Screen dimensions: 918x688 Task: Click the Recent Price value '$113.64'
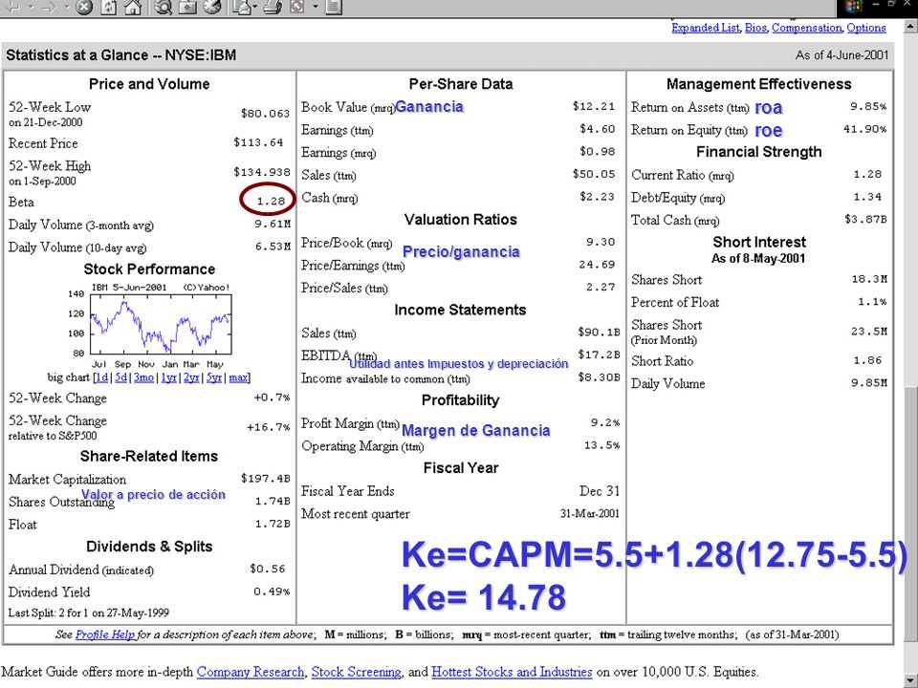[258, 142]
